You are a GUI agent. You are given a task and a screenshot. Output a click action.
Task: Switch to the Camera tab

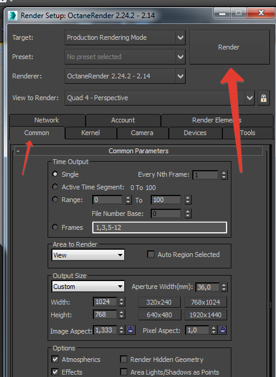click(142, 133)
